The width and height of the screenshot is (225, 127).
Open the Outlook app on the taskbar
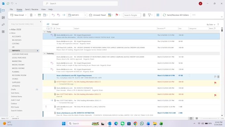click(110, 124)
